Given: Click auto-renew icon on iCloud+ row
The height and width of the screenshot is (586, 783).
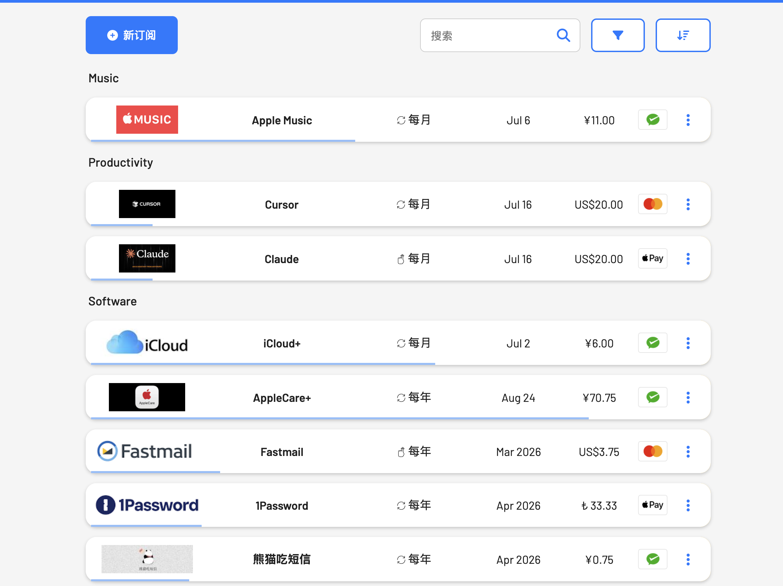Looking at the screenshot, I should [x=401, y=343].
